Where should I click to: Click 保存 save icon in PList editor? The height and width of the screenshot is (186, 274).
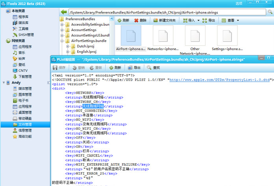click(x=60, y=68)
